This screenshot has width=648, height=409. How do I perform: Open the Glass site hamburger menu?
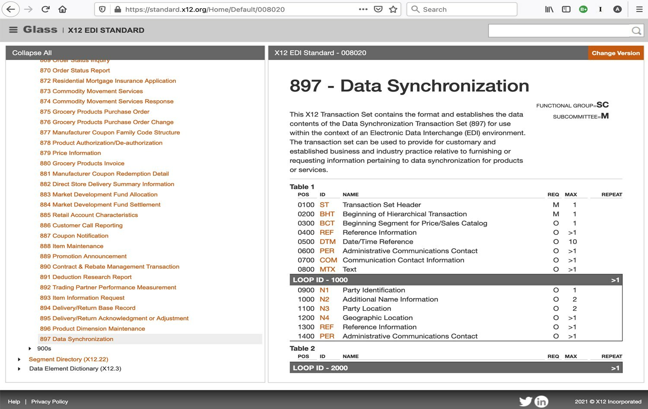[13, 30]
